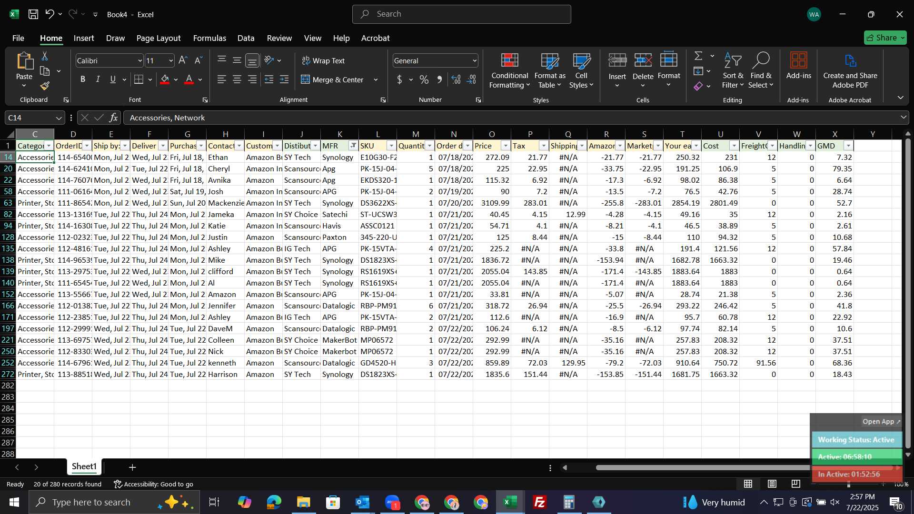Screen dimensions: 914x514
Task: Open Conditional Formatting button
Action: click(x=509, y=70)
